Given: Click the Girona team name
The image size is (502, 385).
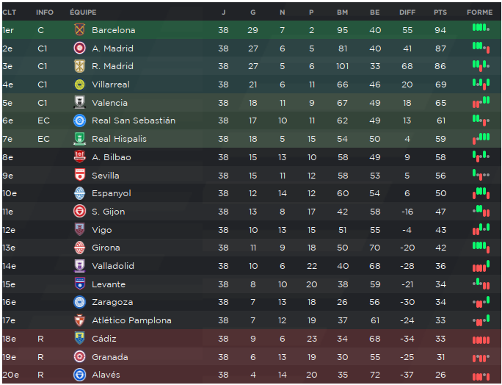Looking at the screenshot, I should coord(106,248).
